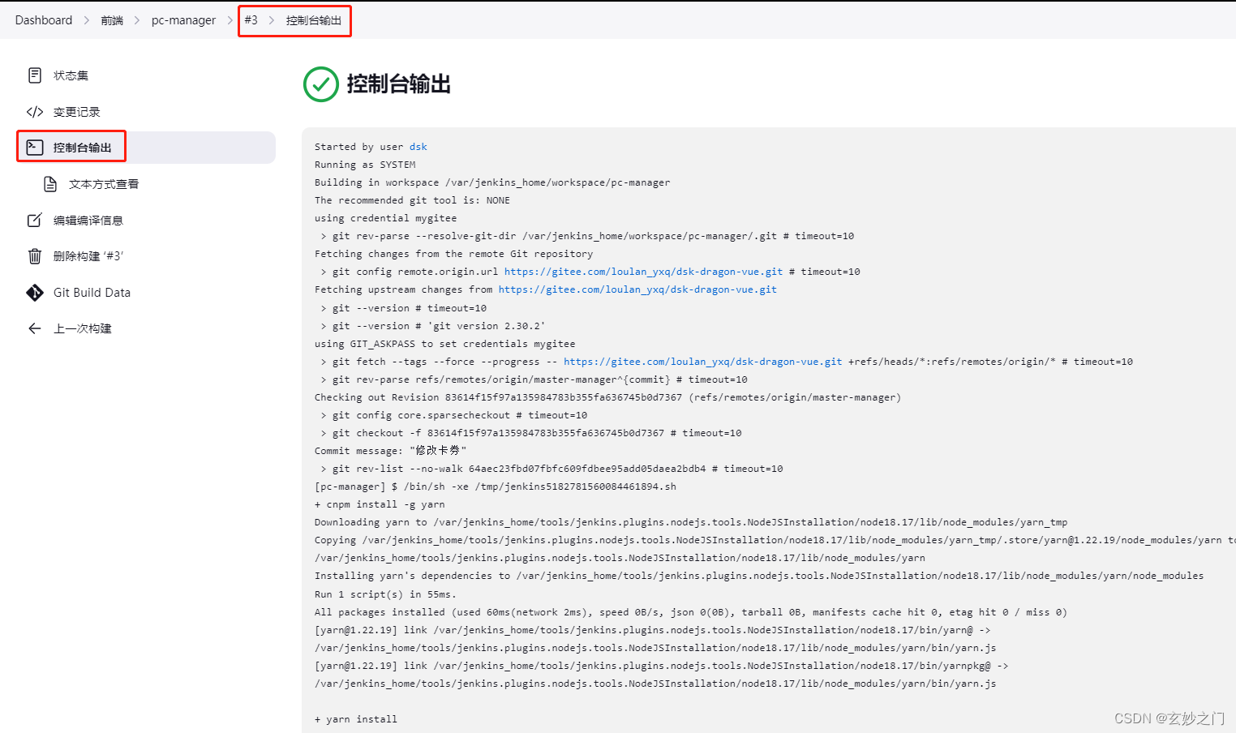This screenshot has height=733, width=1236.
Task: Click 'using GIT_ASKPASS to set credentials mygitee' line
Action: point(445,344)
